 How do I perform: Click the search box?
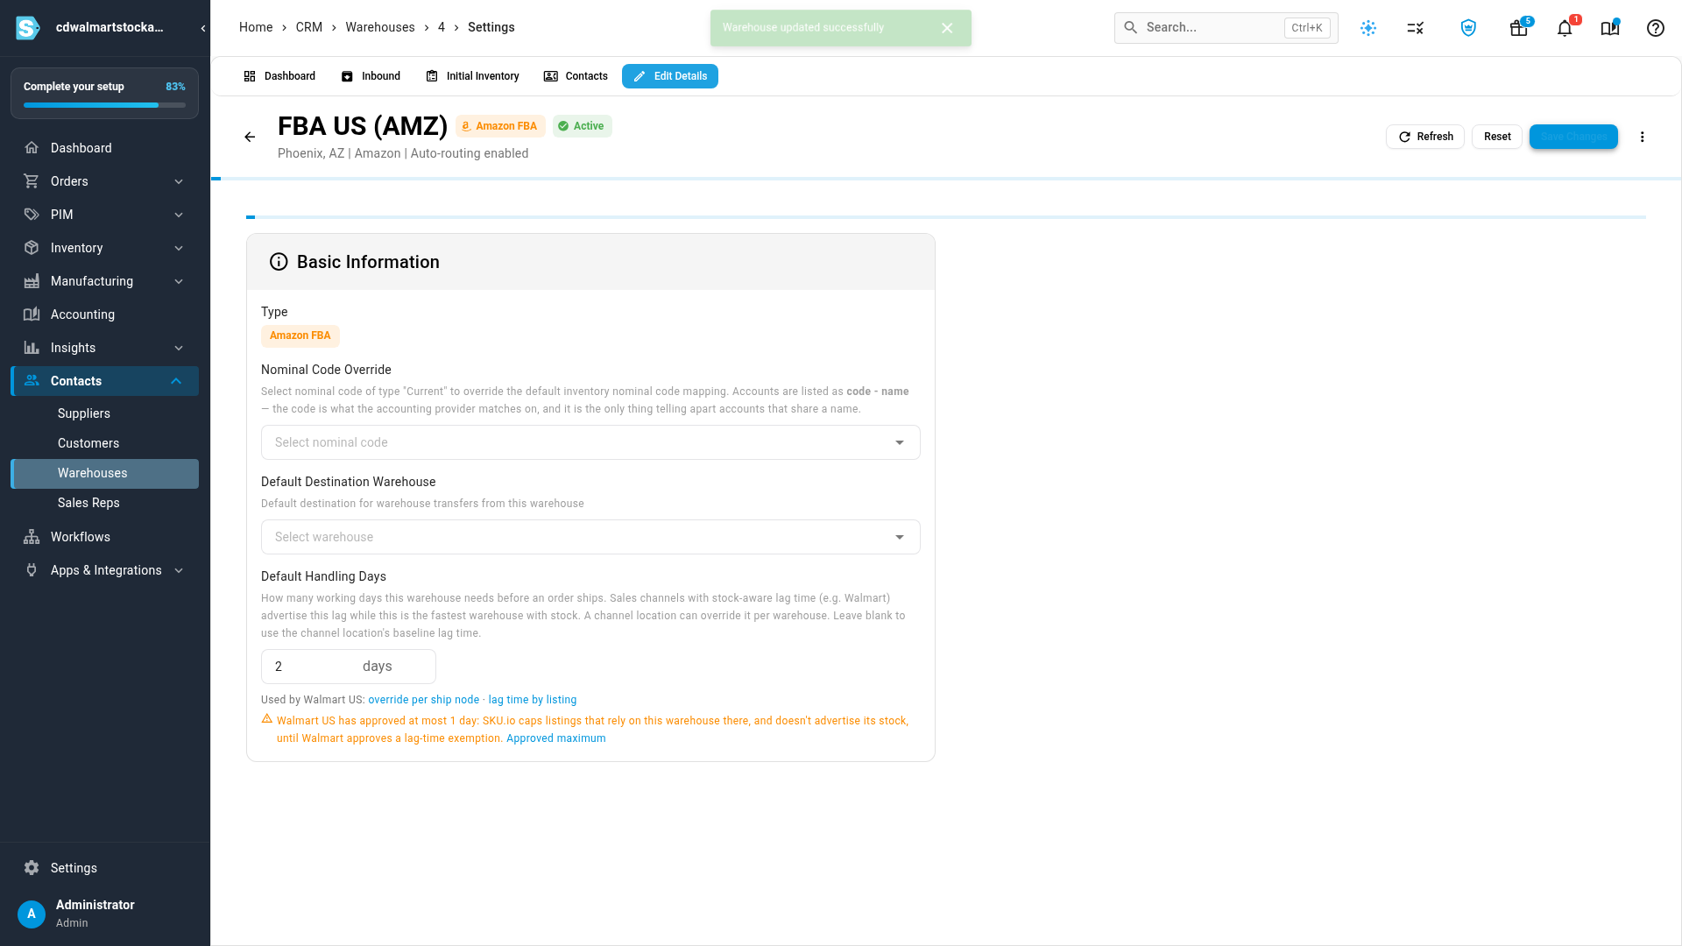pyautogui.click(x=1226, y=28)
